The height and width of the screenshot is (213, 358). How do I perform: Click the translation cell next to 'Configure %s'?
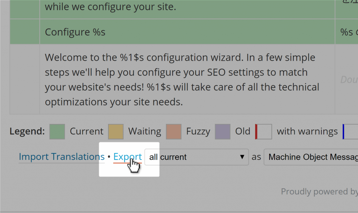click(x=346, y=32)
